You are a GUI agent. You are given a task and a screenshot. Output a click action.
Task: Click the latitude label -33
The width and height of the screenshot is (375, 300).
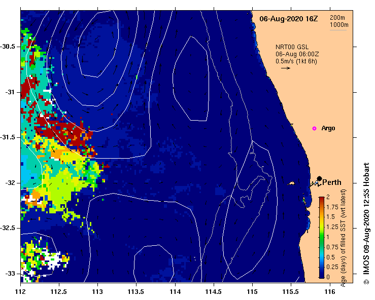[10, 274]
